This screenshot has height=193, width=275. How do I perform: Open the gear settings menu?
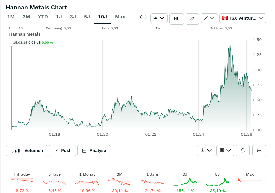tap(225, 150)
